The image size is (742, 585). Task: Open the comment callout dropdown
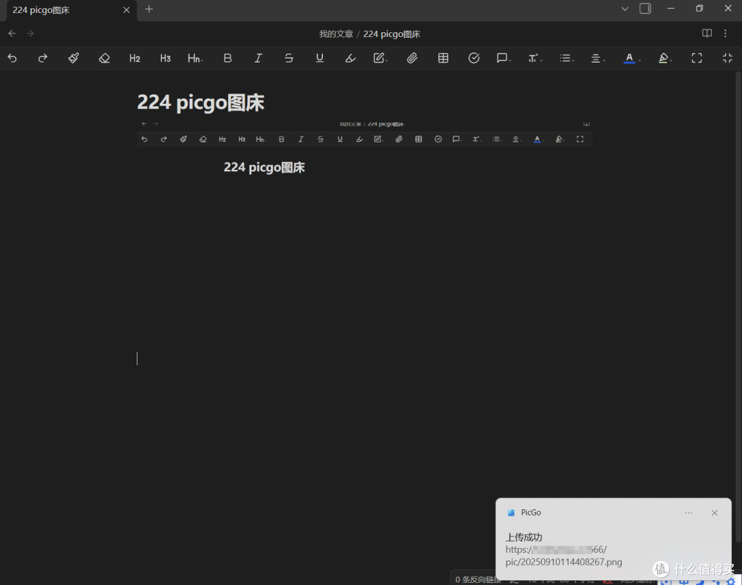coord(504,58)
